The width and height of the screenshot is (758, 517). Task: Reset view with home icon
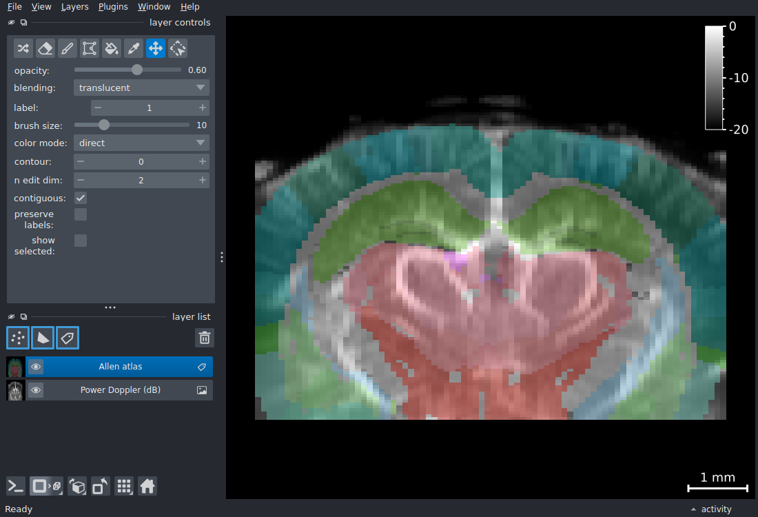tap(147, 486)
